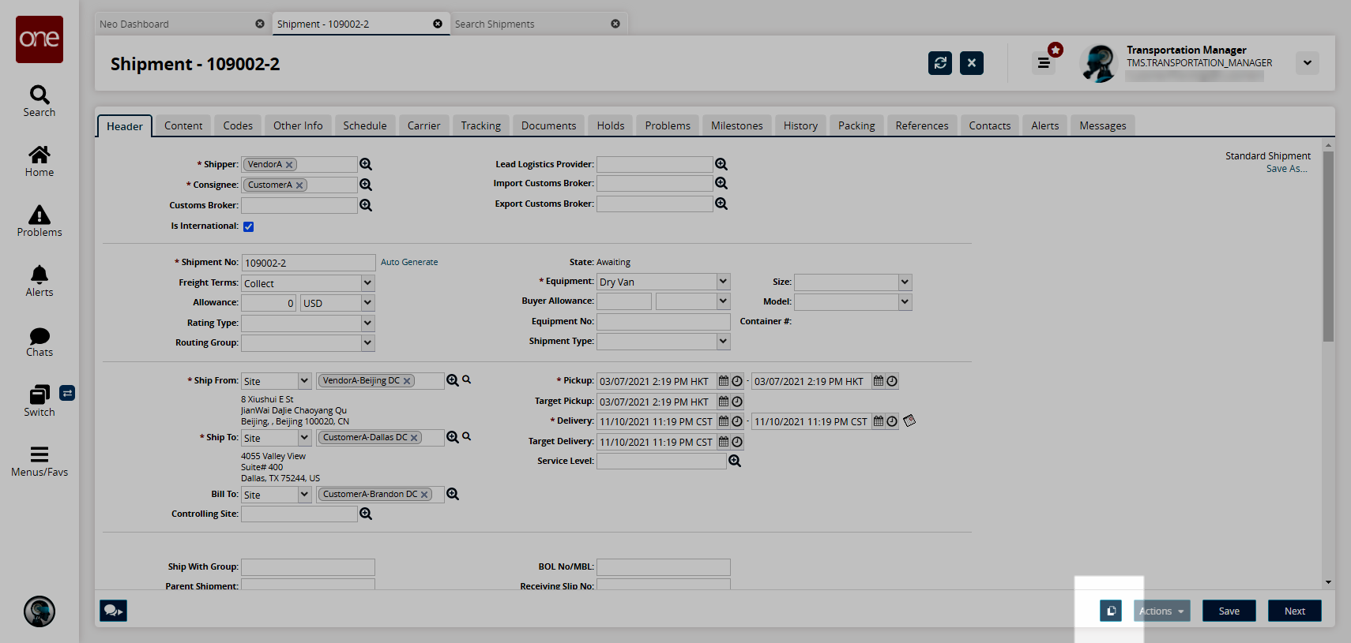
Task: Expand the Freight Terms dropdown
Action: pos(367,283)
